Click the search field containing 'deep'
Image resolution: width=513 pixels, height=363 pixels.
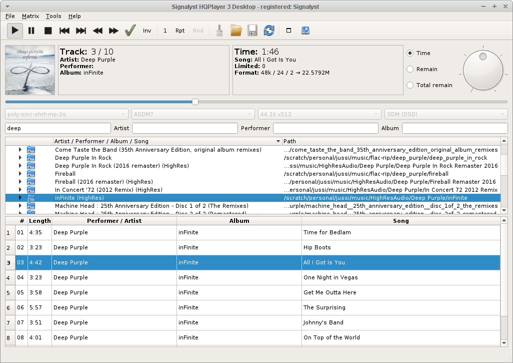(58, 128)
